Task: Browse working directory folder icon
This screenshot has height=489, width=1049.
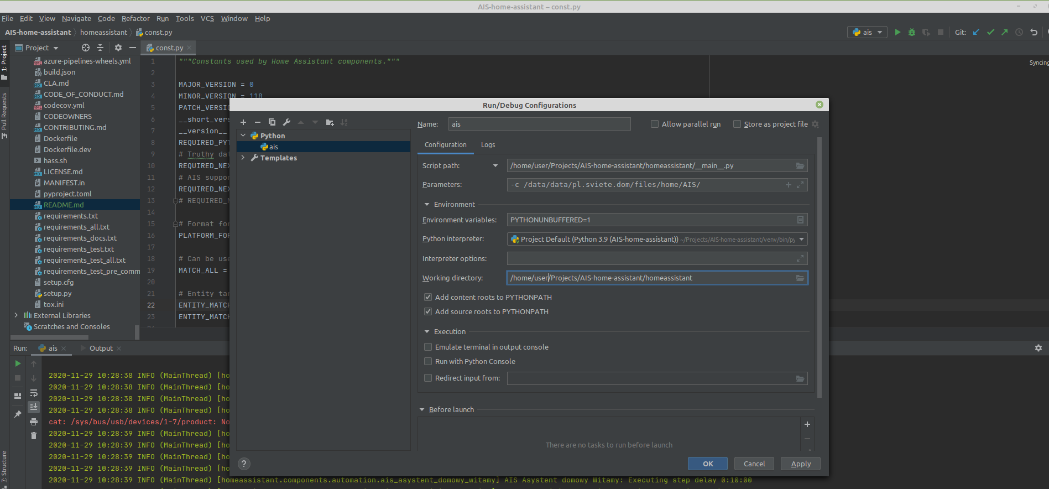Action: 800,278
